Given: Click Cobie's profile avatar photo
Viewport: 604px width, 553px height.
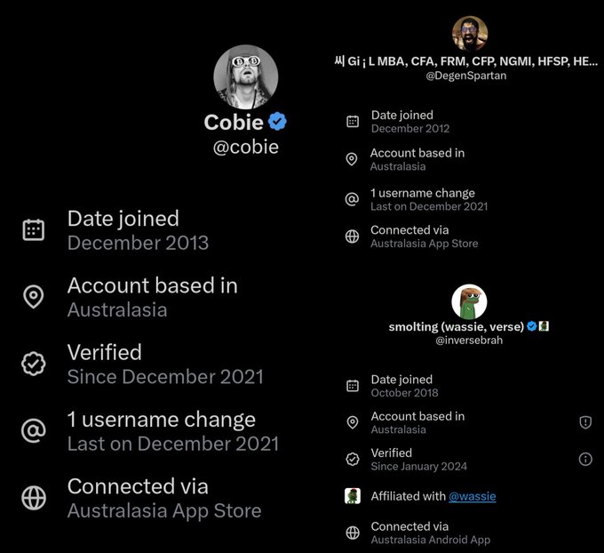Looking at the screenshot, I should (x=245, y=77).
